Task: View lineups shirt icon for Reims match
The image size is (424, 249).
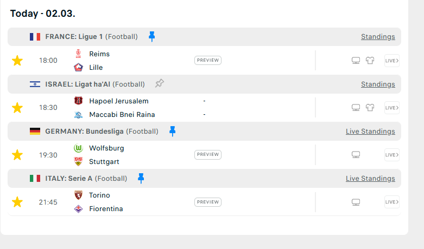Action: coord(370,61)
